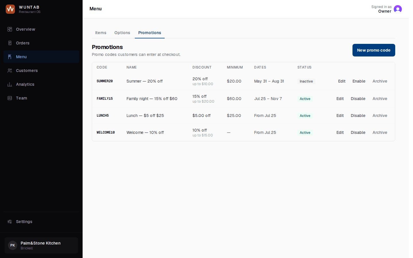The width and height of the screenshot is (413, 258).
Task: Click the 'May 31 – Aug 31' dates
Action: (269, 81)
